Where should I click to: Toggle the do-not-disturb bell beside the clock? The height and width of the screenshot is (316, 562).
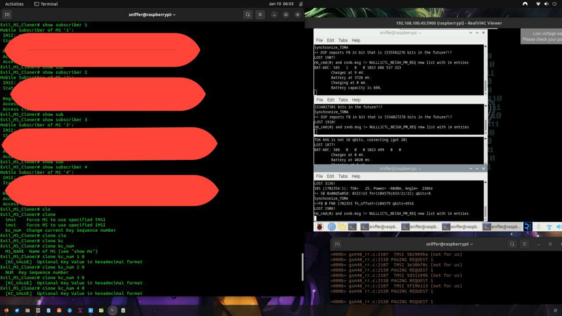point(301,4)
